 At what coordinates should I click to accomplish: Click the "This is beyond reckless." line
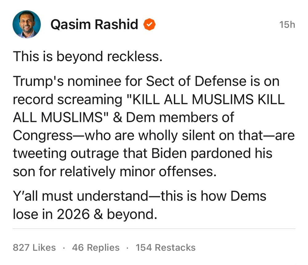coord(87,57)
